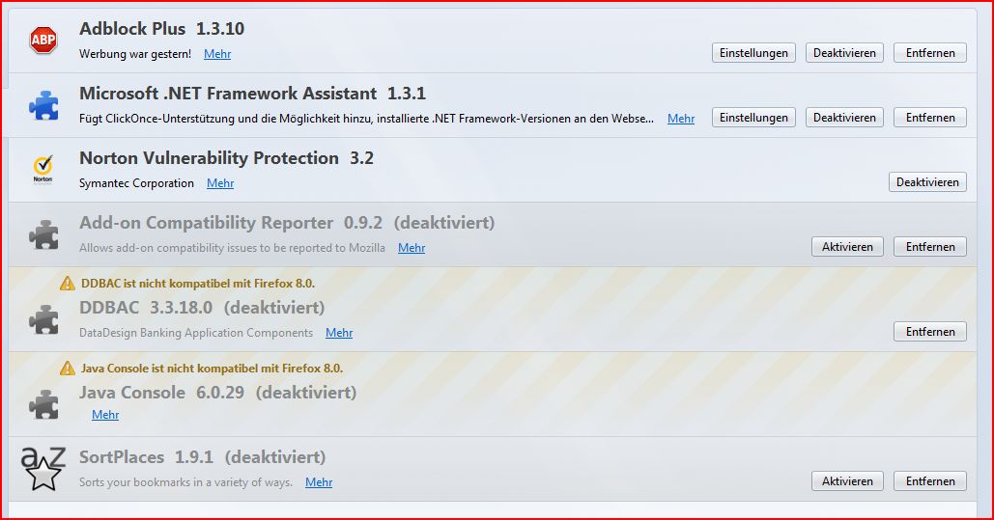Click the Adblock Plus ABP icon
The image size is (994, 520).
[43, 41]
